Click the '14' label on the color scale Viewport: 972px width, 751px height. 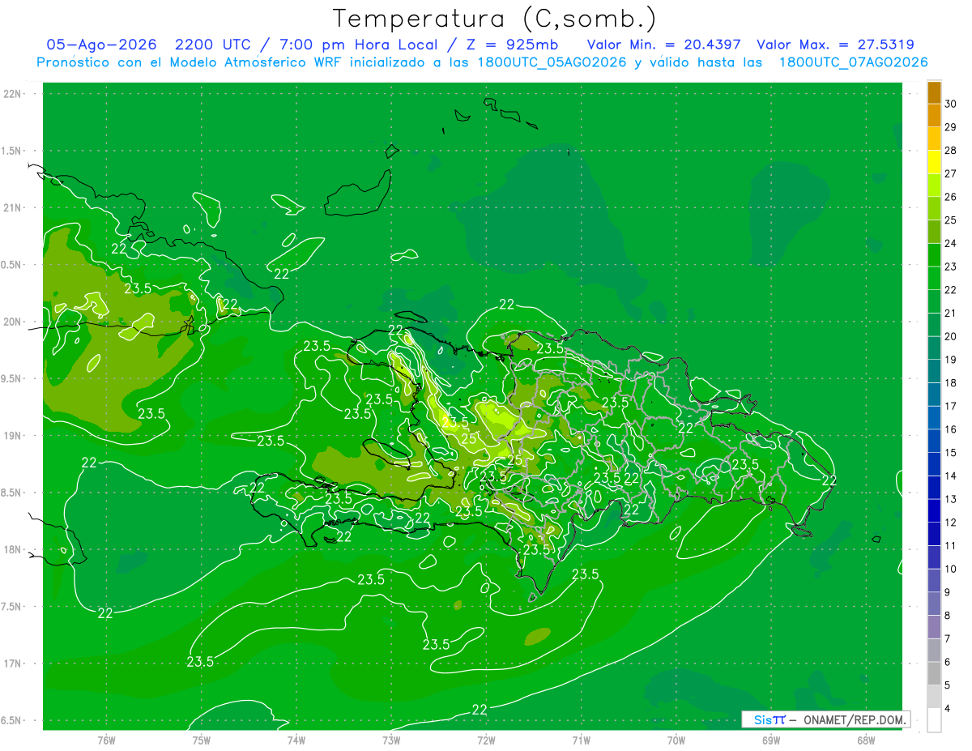[951, 476]
